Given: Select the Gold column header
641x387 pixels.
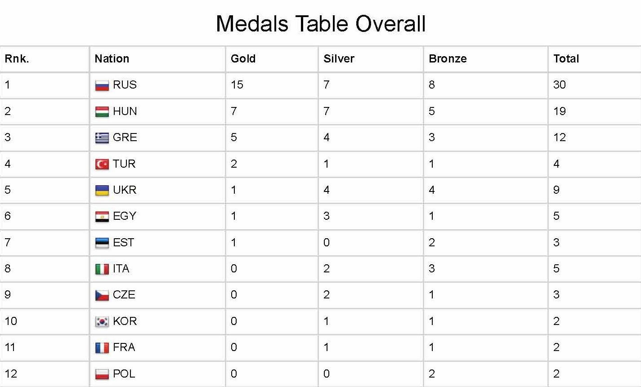Looking at the screenshot, I should [x=243, y=59].
